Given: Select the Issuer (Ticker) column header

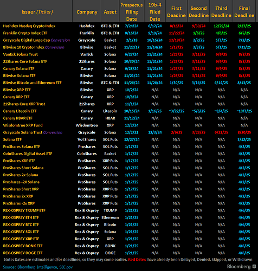Looking at the screenshot, I should click(x=37, y=12).
